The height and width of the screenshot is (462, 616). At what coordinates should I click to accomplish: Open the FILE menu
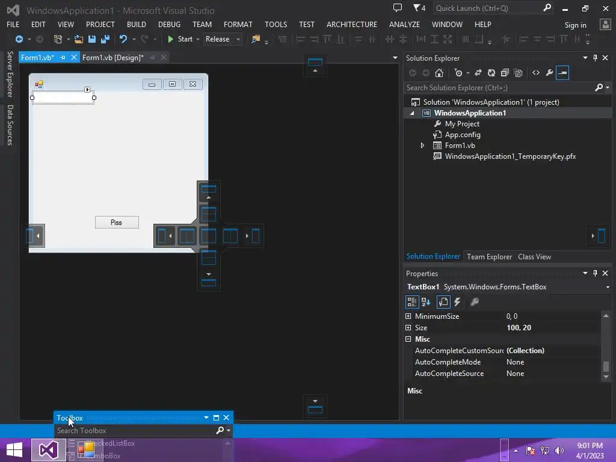tap(13, 24)
